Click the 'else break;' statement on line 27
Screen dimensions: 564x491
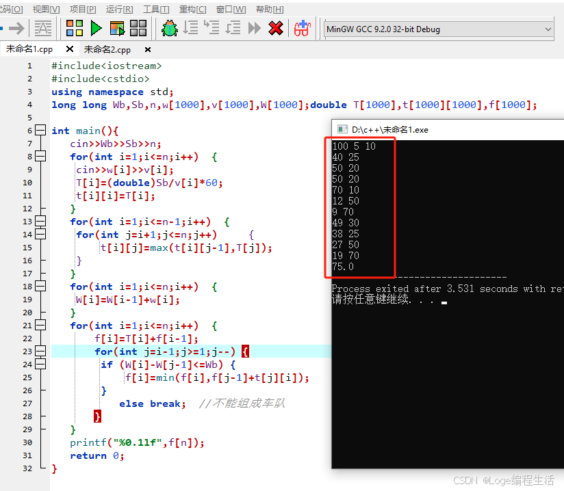153,403
